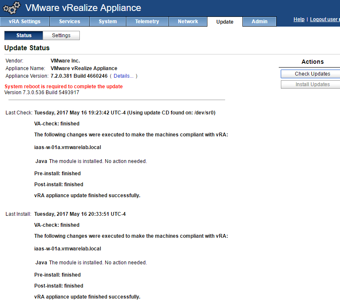The width and height of the screenshot is (340, 307).
Task: Switch to the Services tab
Action: coord(70,22)
